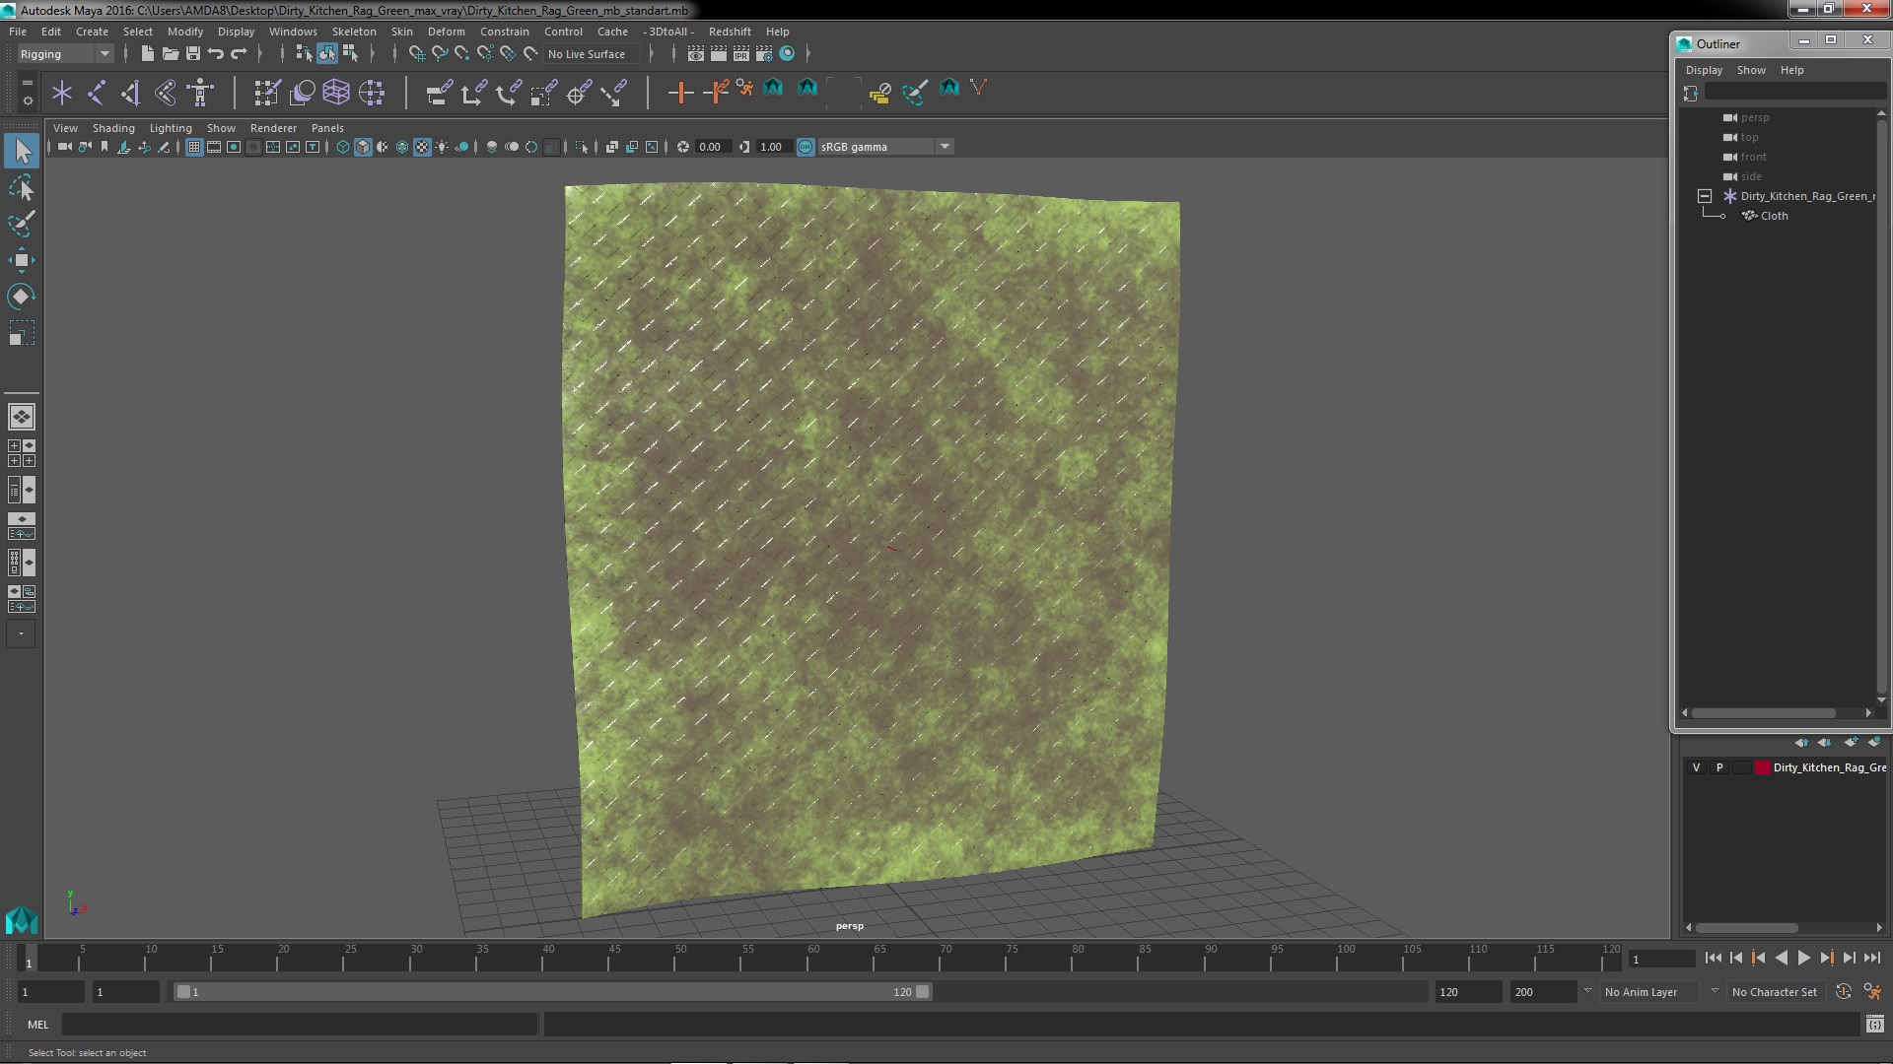
Task: Click the red layer color swatch
Action: pos(1762,767)
